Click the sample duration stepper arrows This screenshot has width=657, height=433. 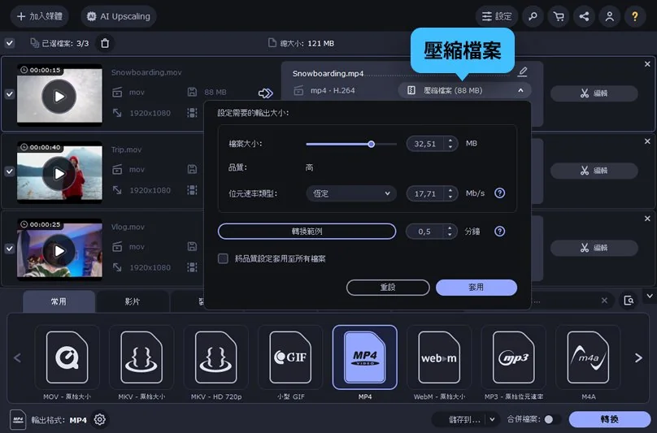[x=450, y=232]
